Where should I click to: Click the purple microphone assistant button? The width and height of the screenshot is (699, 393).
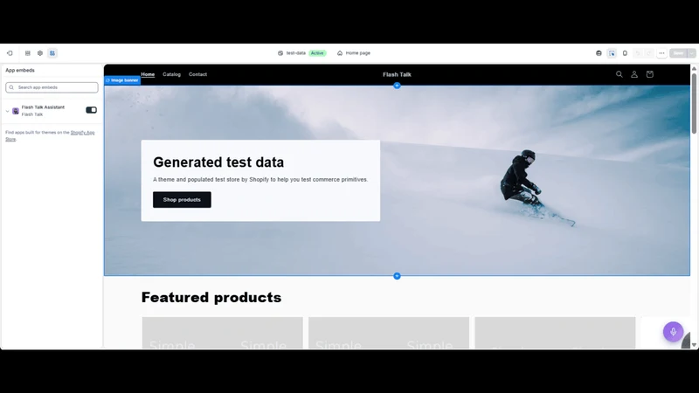pyautogui.click(x=673, y=332)
